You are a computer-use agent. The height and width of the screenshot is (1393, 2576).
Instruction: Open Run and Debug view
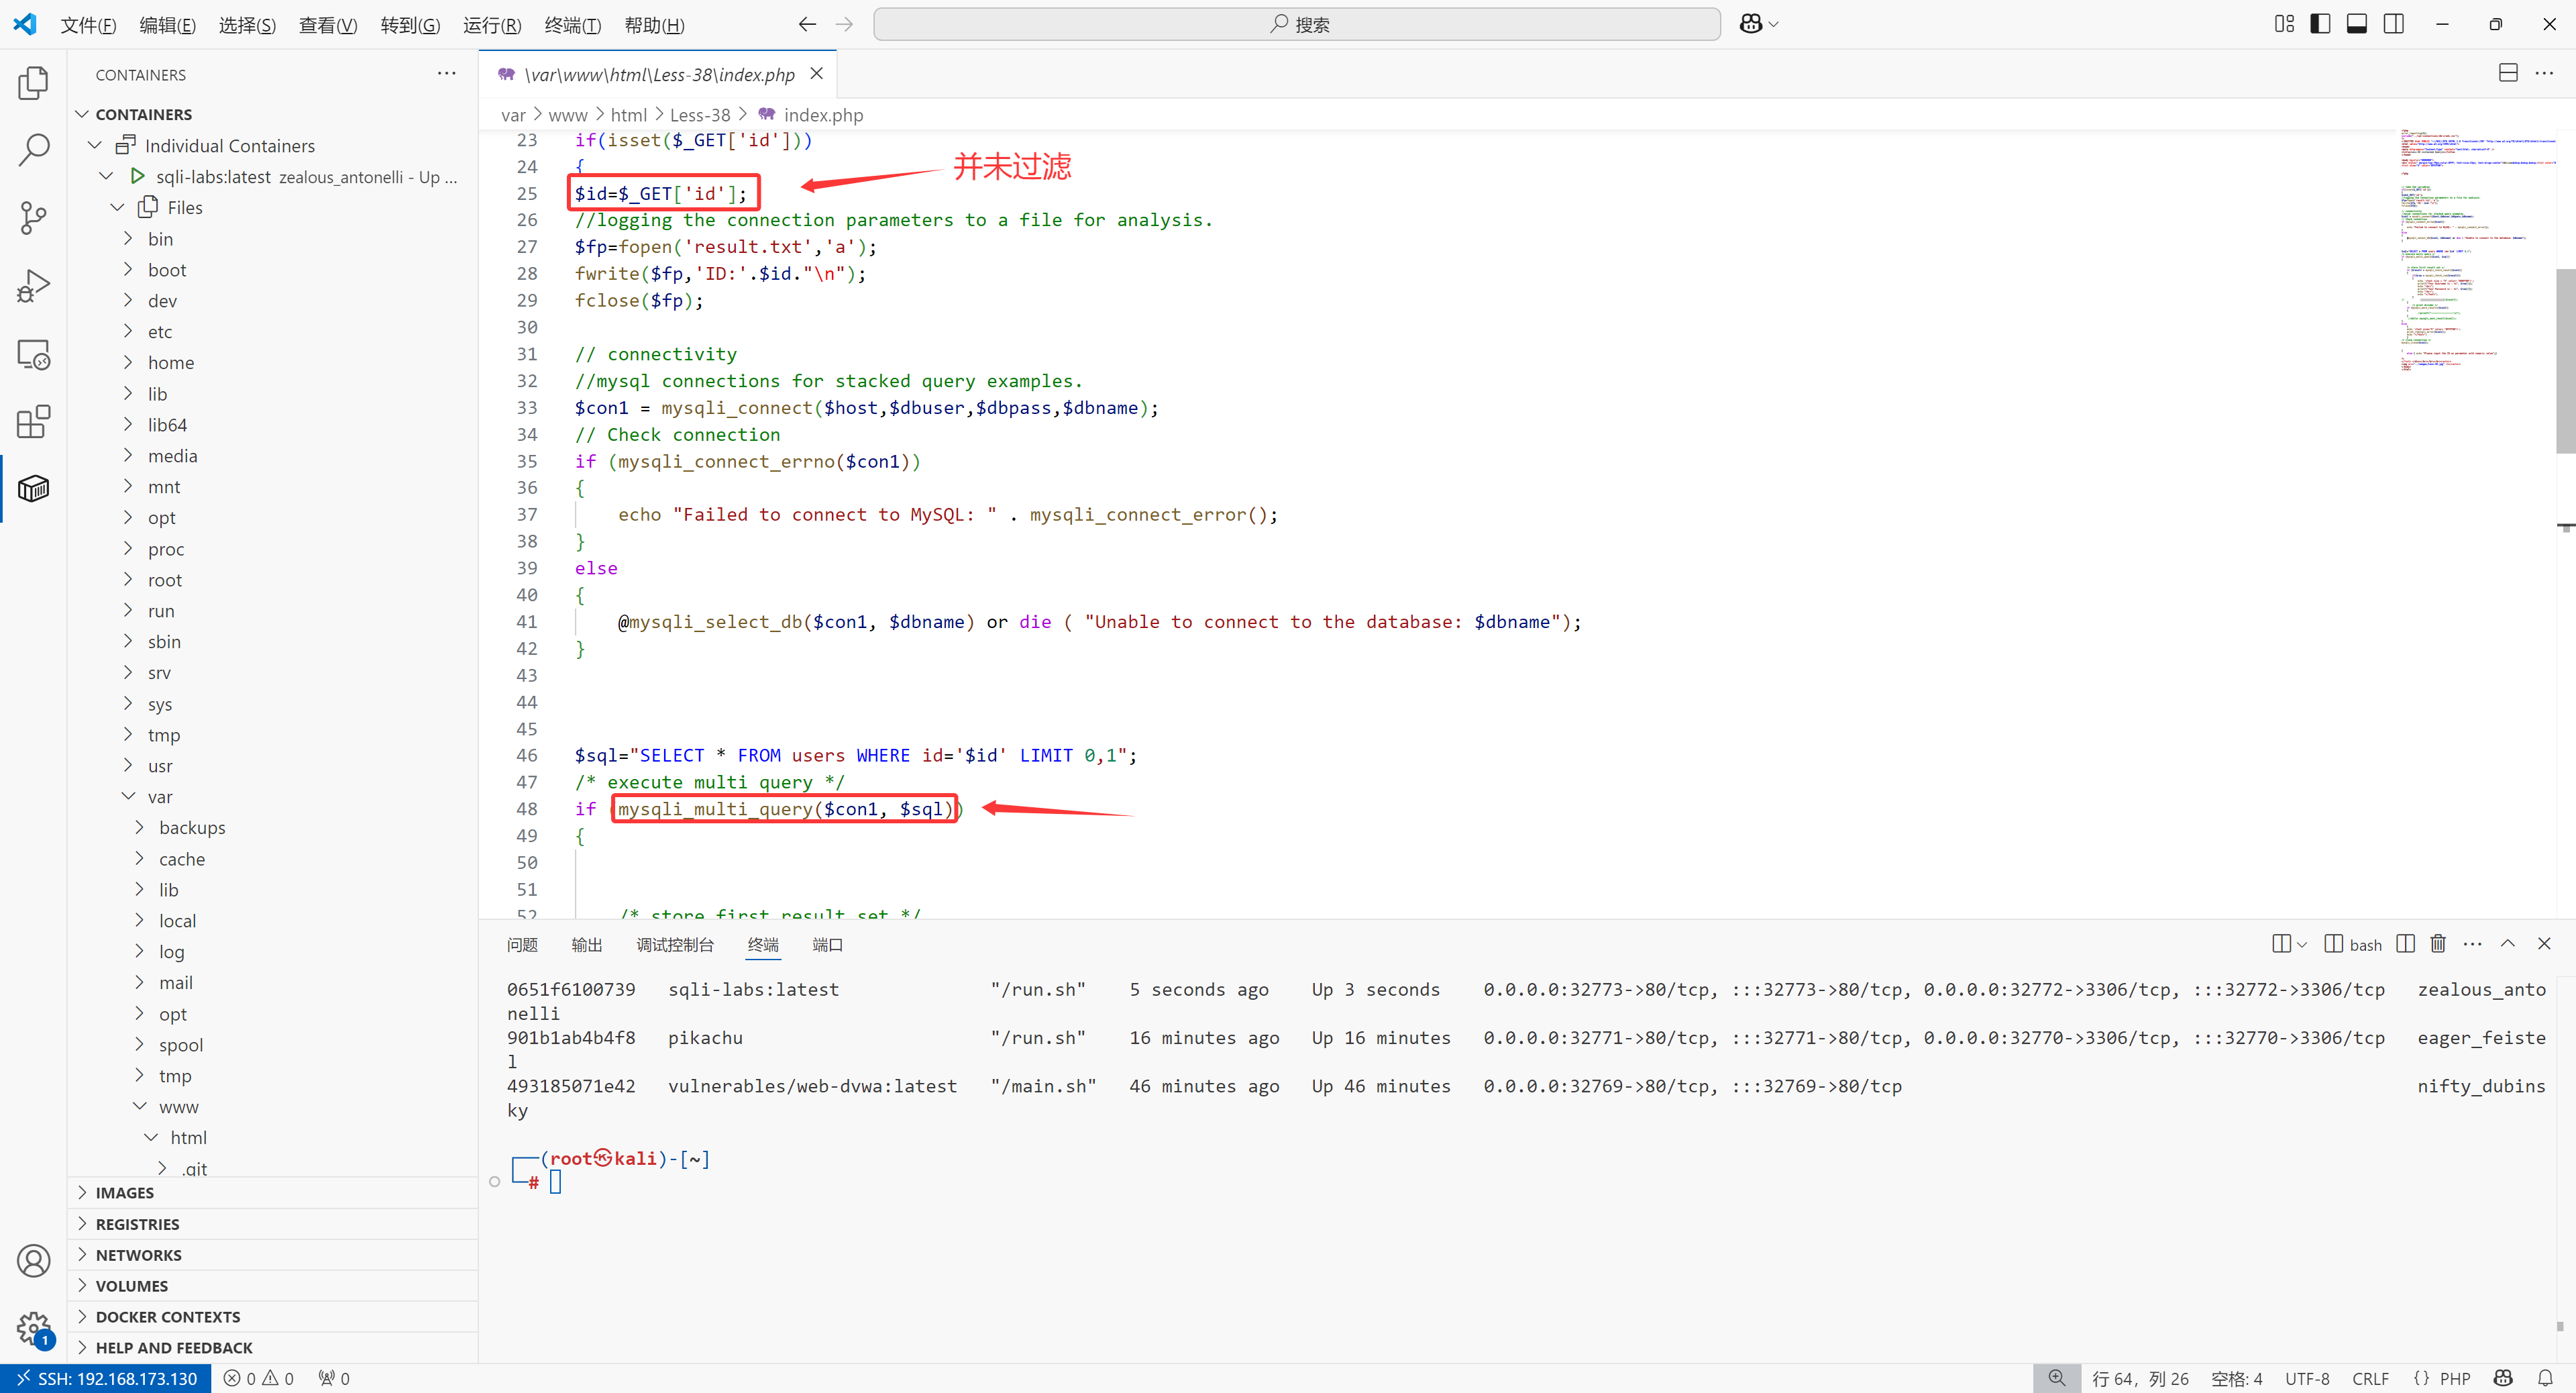(x=33, y=286)
